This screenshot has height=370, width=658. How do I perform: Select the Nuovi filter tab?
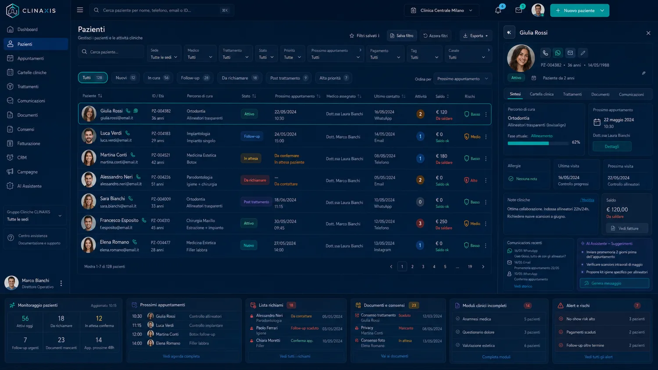pyautogui.click(x=125, y=78)
